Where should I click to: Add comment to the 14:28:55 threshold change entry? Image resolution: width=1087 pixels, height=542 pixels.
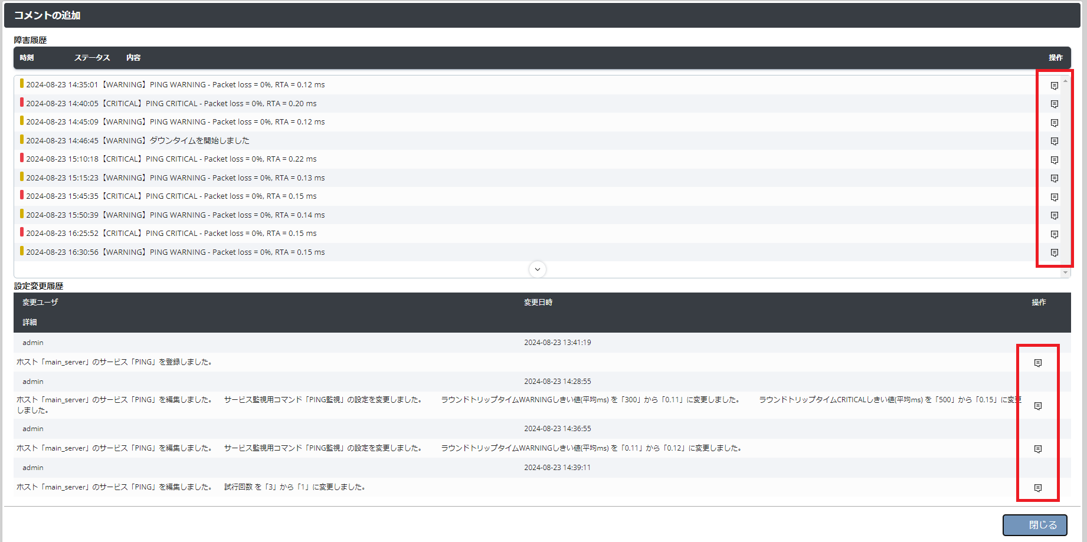coord(1038,406)
